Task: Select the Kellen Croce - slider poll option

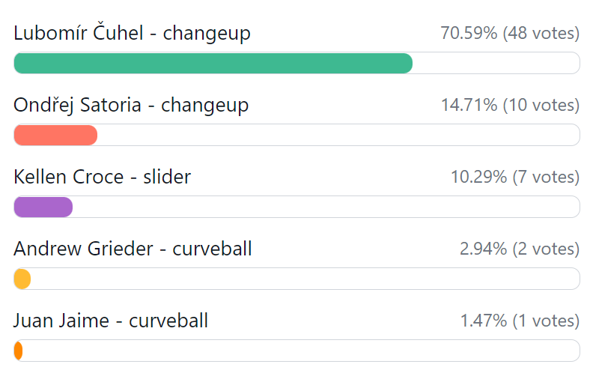Action: pos(103,177)
